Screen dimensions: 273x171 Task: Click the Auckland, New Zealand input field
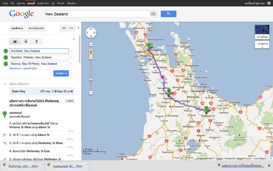pos(39,51)
